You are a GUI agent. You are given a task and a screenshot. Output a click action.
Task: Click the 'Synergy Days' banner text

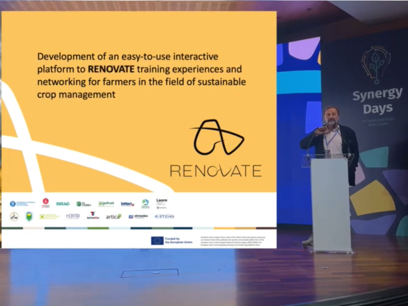coord(377,101)
